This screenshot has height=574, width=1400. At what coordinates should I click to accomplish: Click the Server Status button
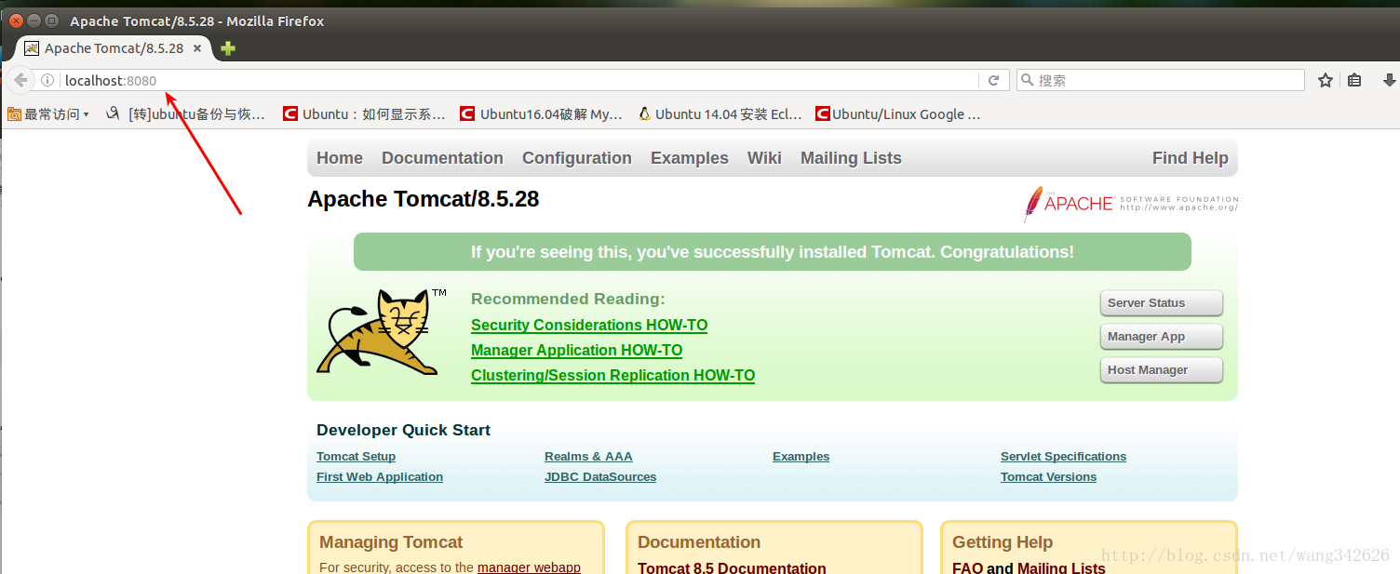1161,303
